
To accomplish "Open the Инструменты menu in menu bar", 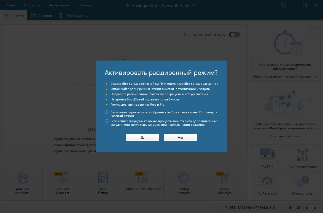I will [59, 5].
